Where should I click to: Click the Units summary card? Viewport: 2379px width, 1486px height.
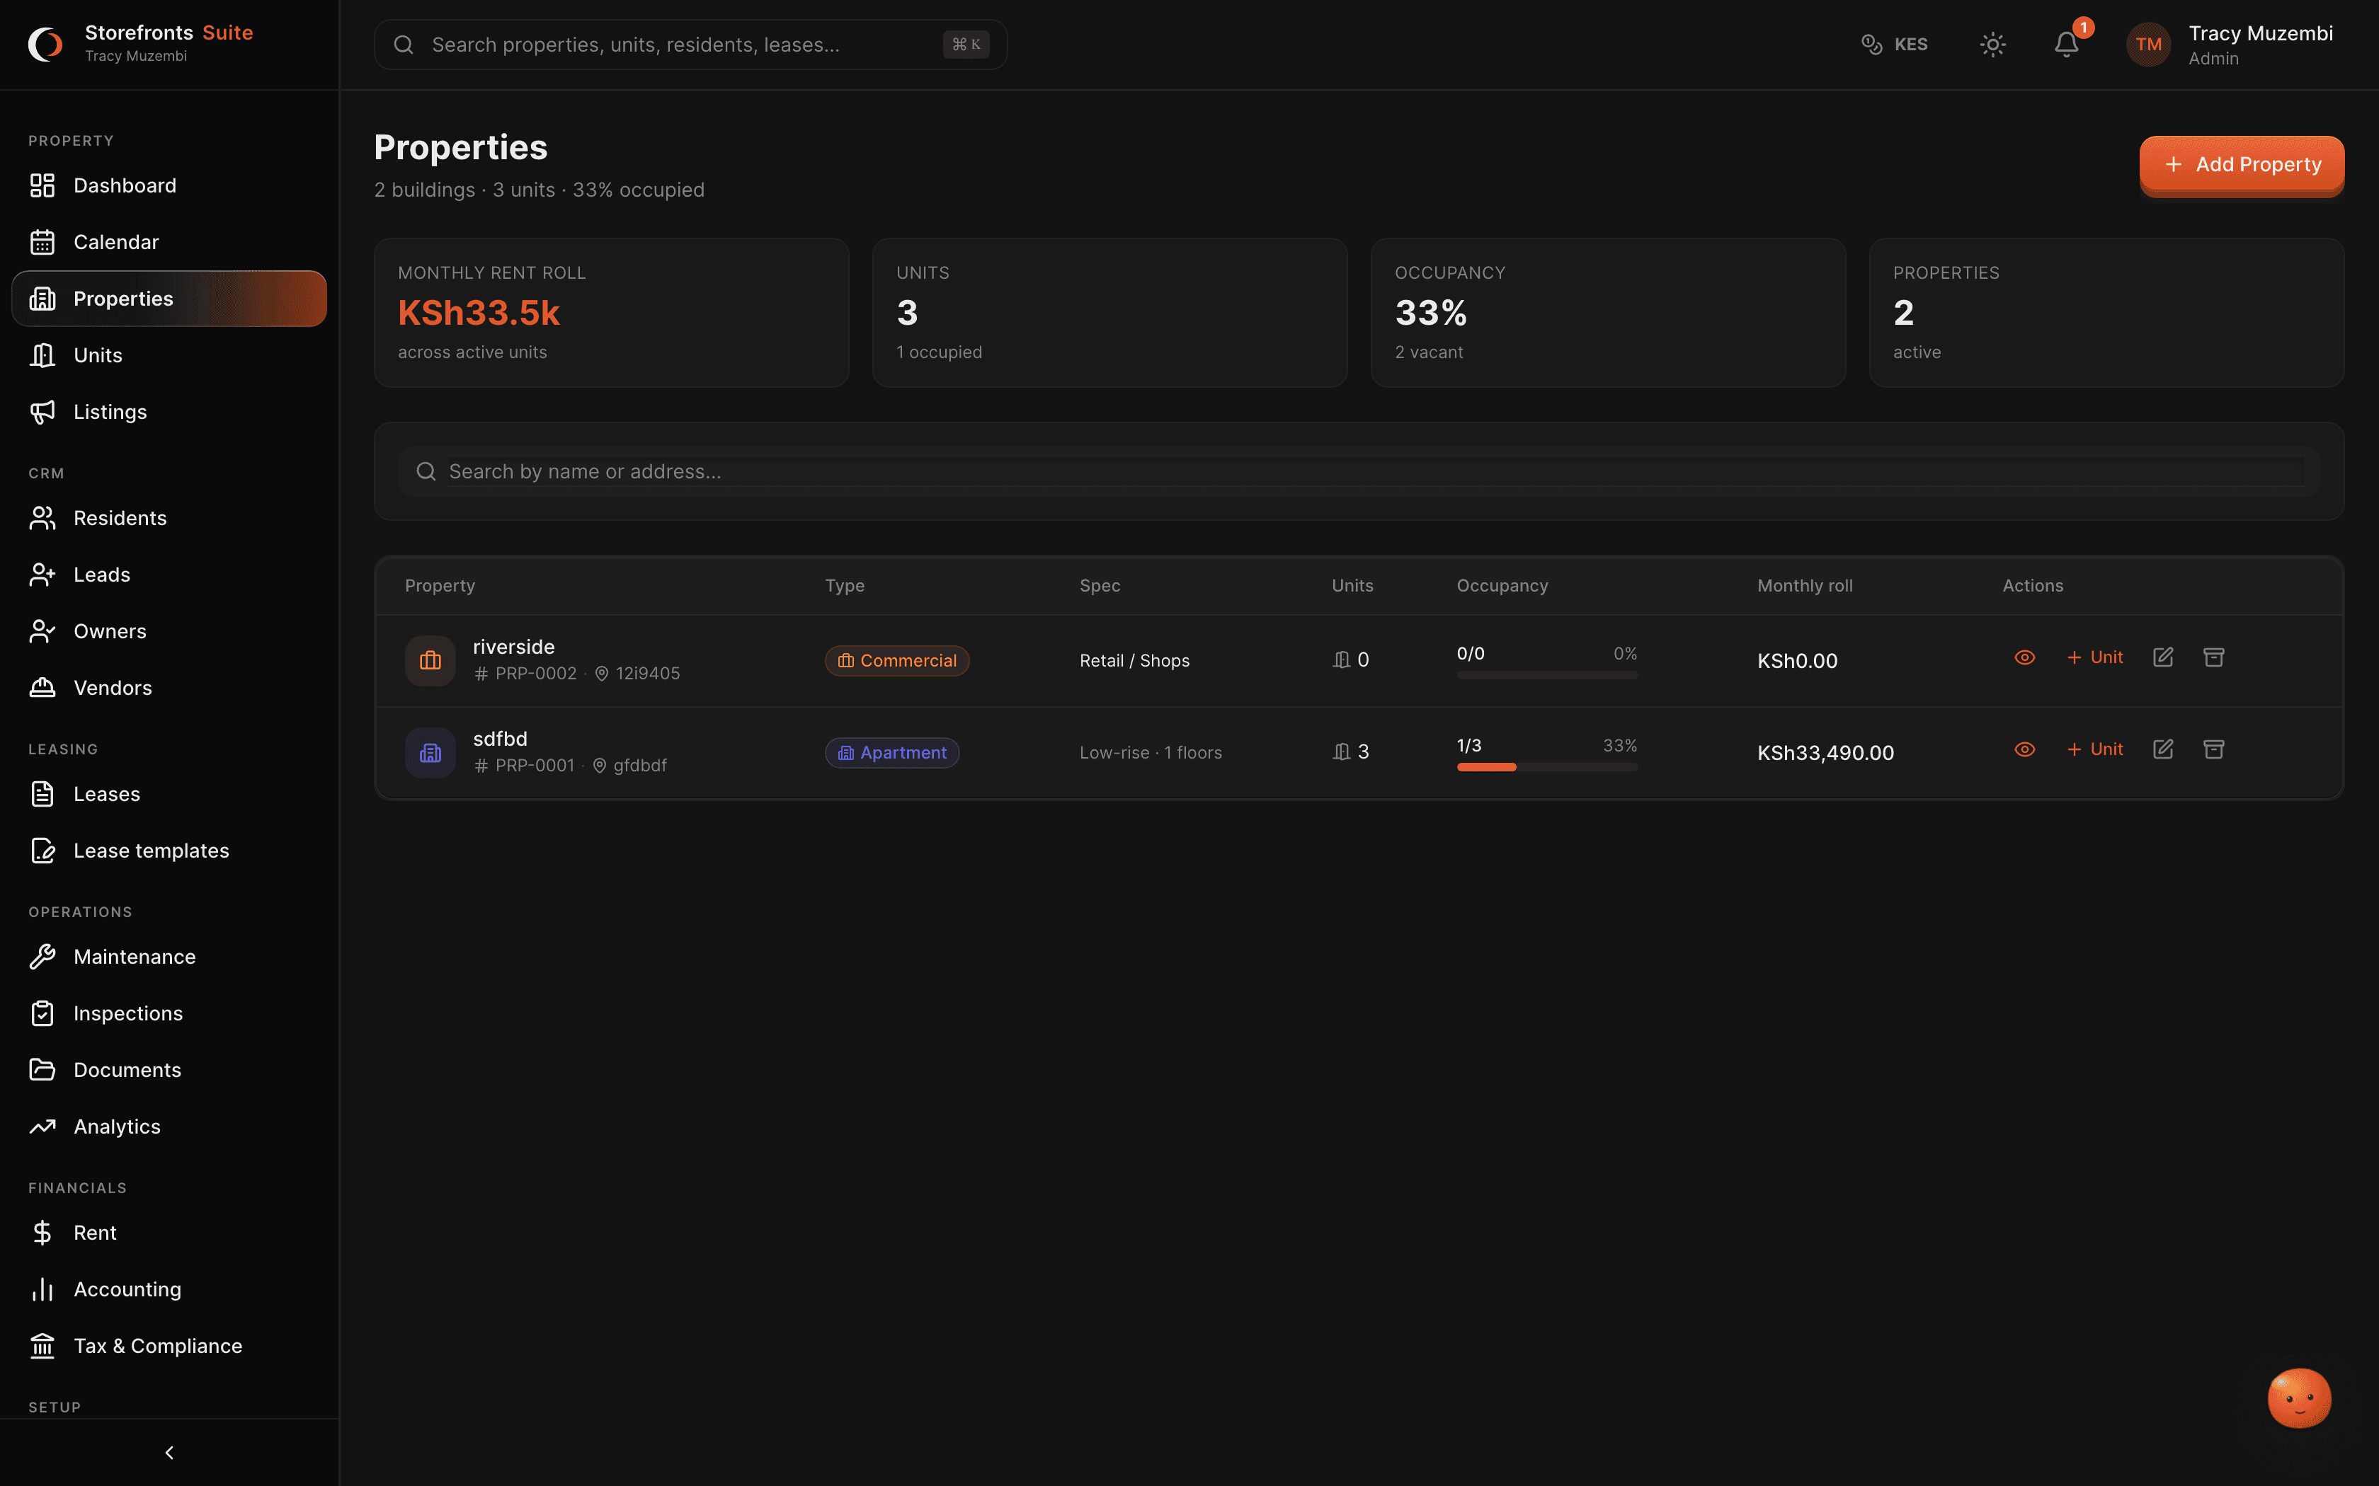point(1109,313)
